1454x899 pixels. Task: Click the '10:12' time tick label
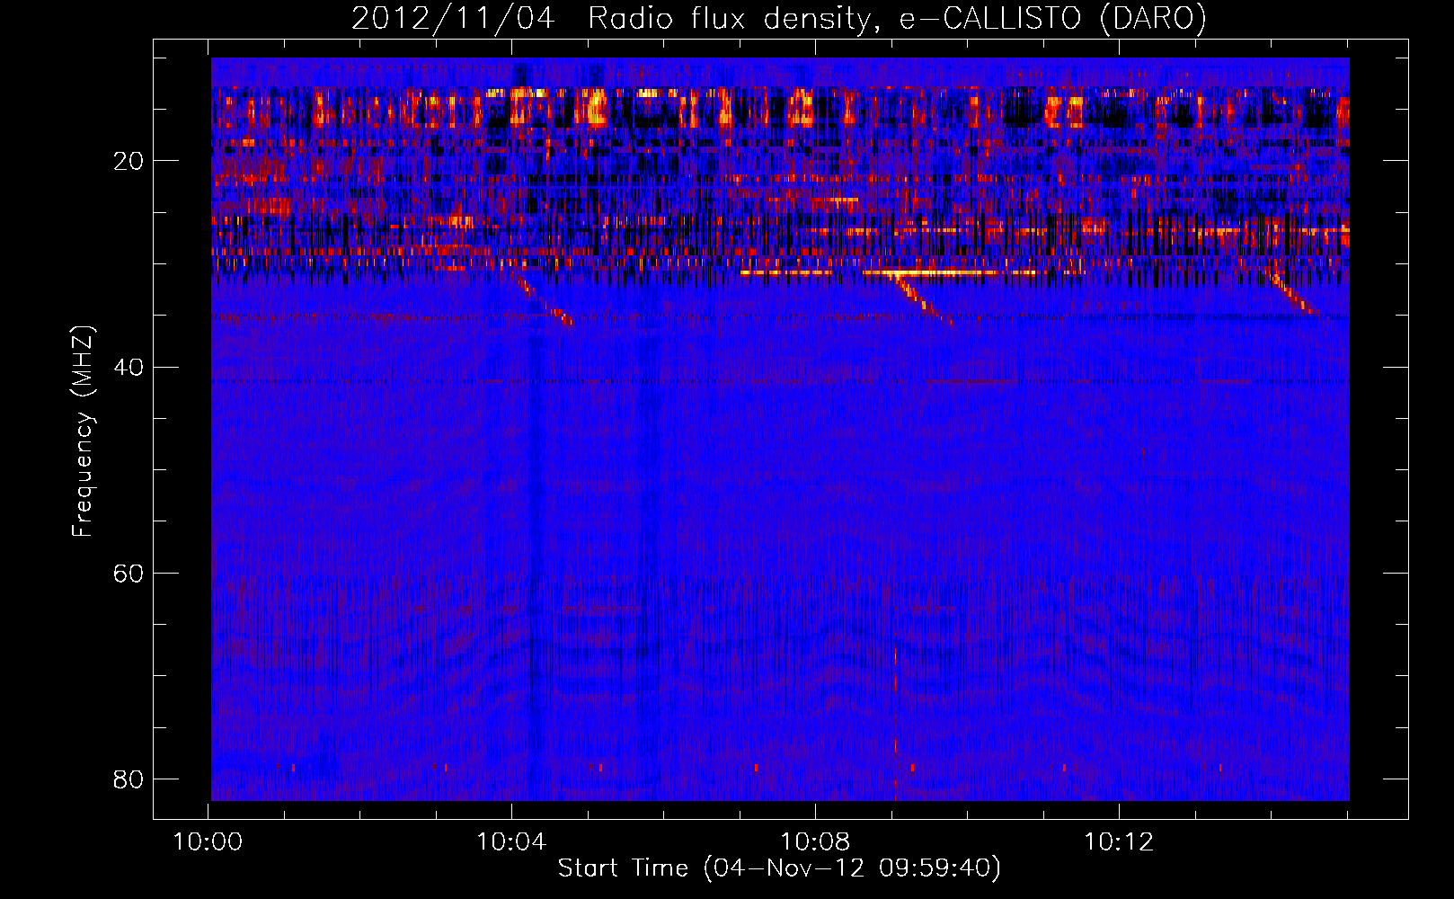(1119, 842)
